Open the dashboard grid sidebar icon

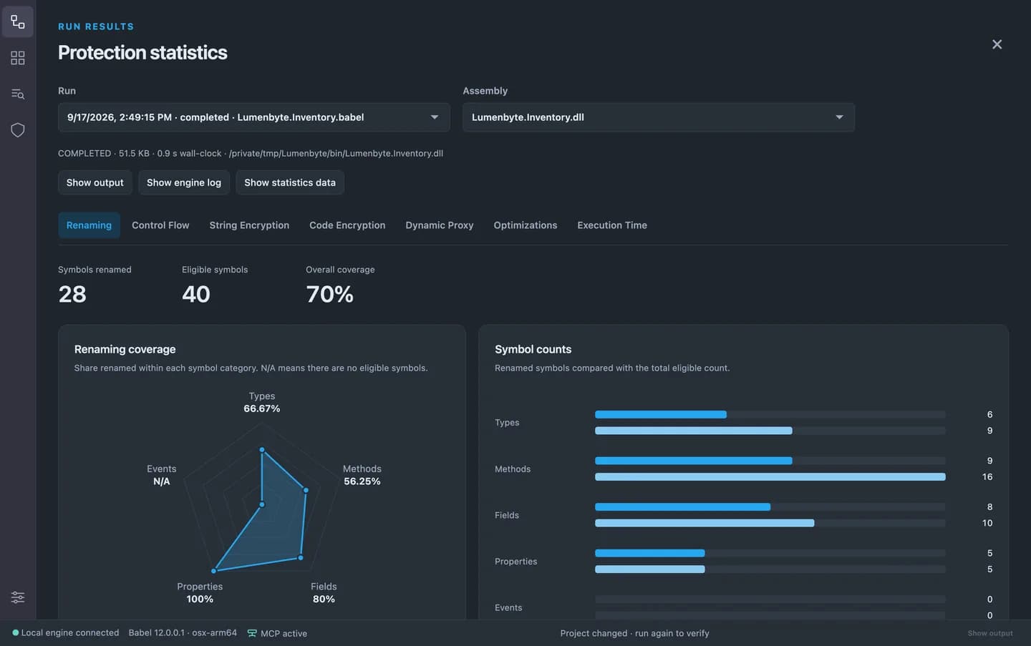[x=18, y=58]
